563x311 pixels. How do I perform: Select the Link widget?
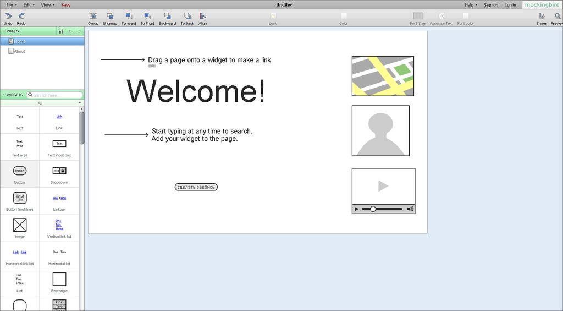tap(59, 120)
